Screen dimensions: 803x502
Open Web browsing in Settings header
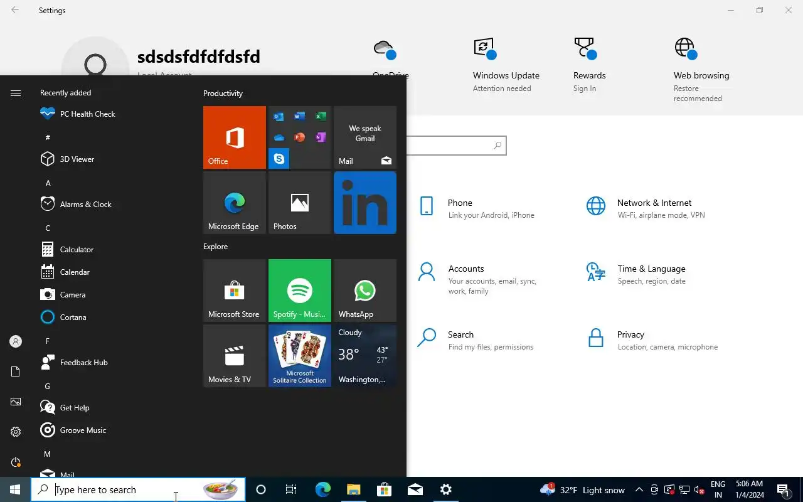[701, 69]
